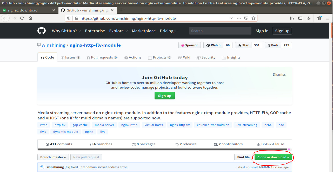
Task: Open the live-streaming topic tag
Action: click(247, 125)
